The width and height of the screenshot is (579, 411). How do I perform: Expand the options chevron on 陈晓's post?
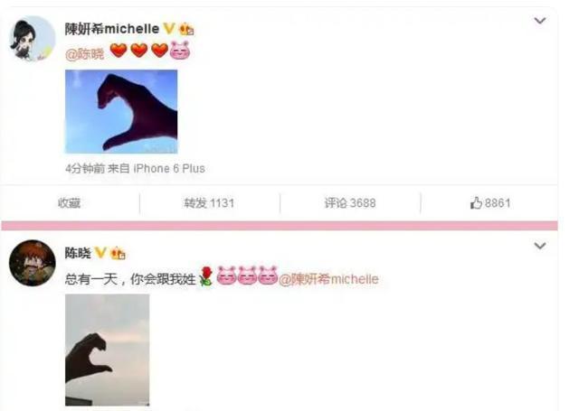540,246
